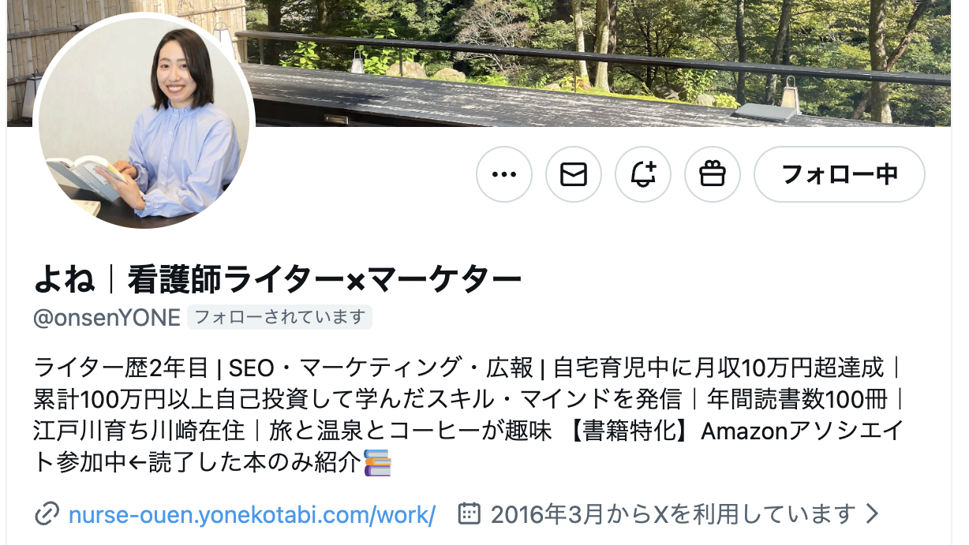Enable post notifications with the bell icon
Screen dimensions: 969x545
tap(643, 174)
